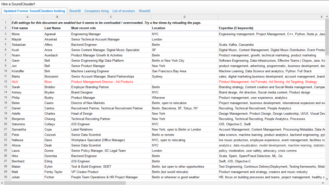Select the 'Mona' first name cell
The width and height of the screenshot is (329, 185).
27,34
